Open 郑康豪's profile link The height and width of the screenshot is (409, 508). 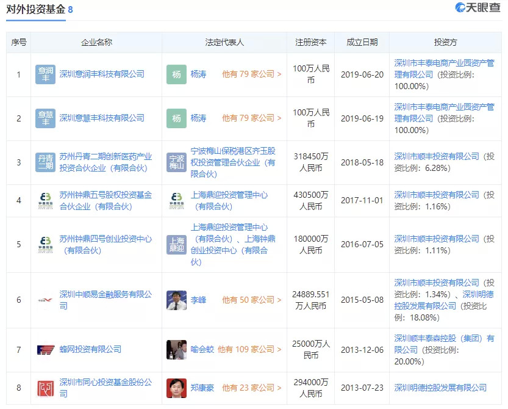click(202, 388)
